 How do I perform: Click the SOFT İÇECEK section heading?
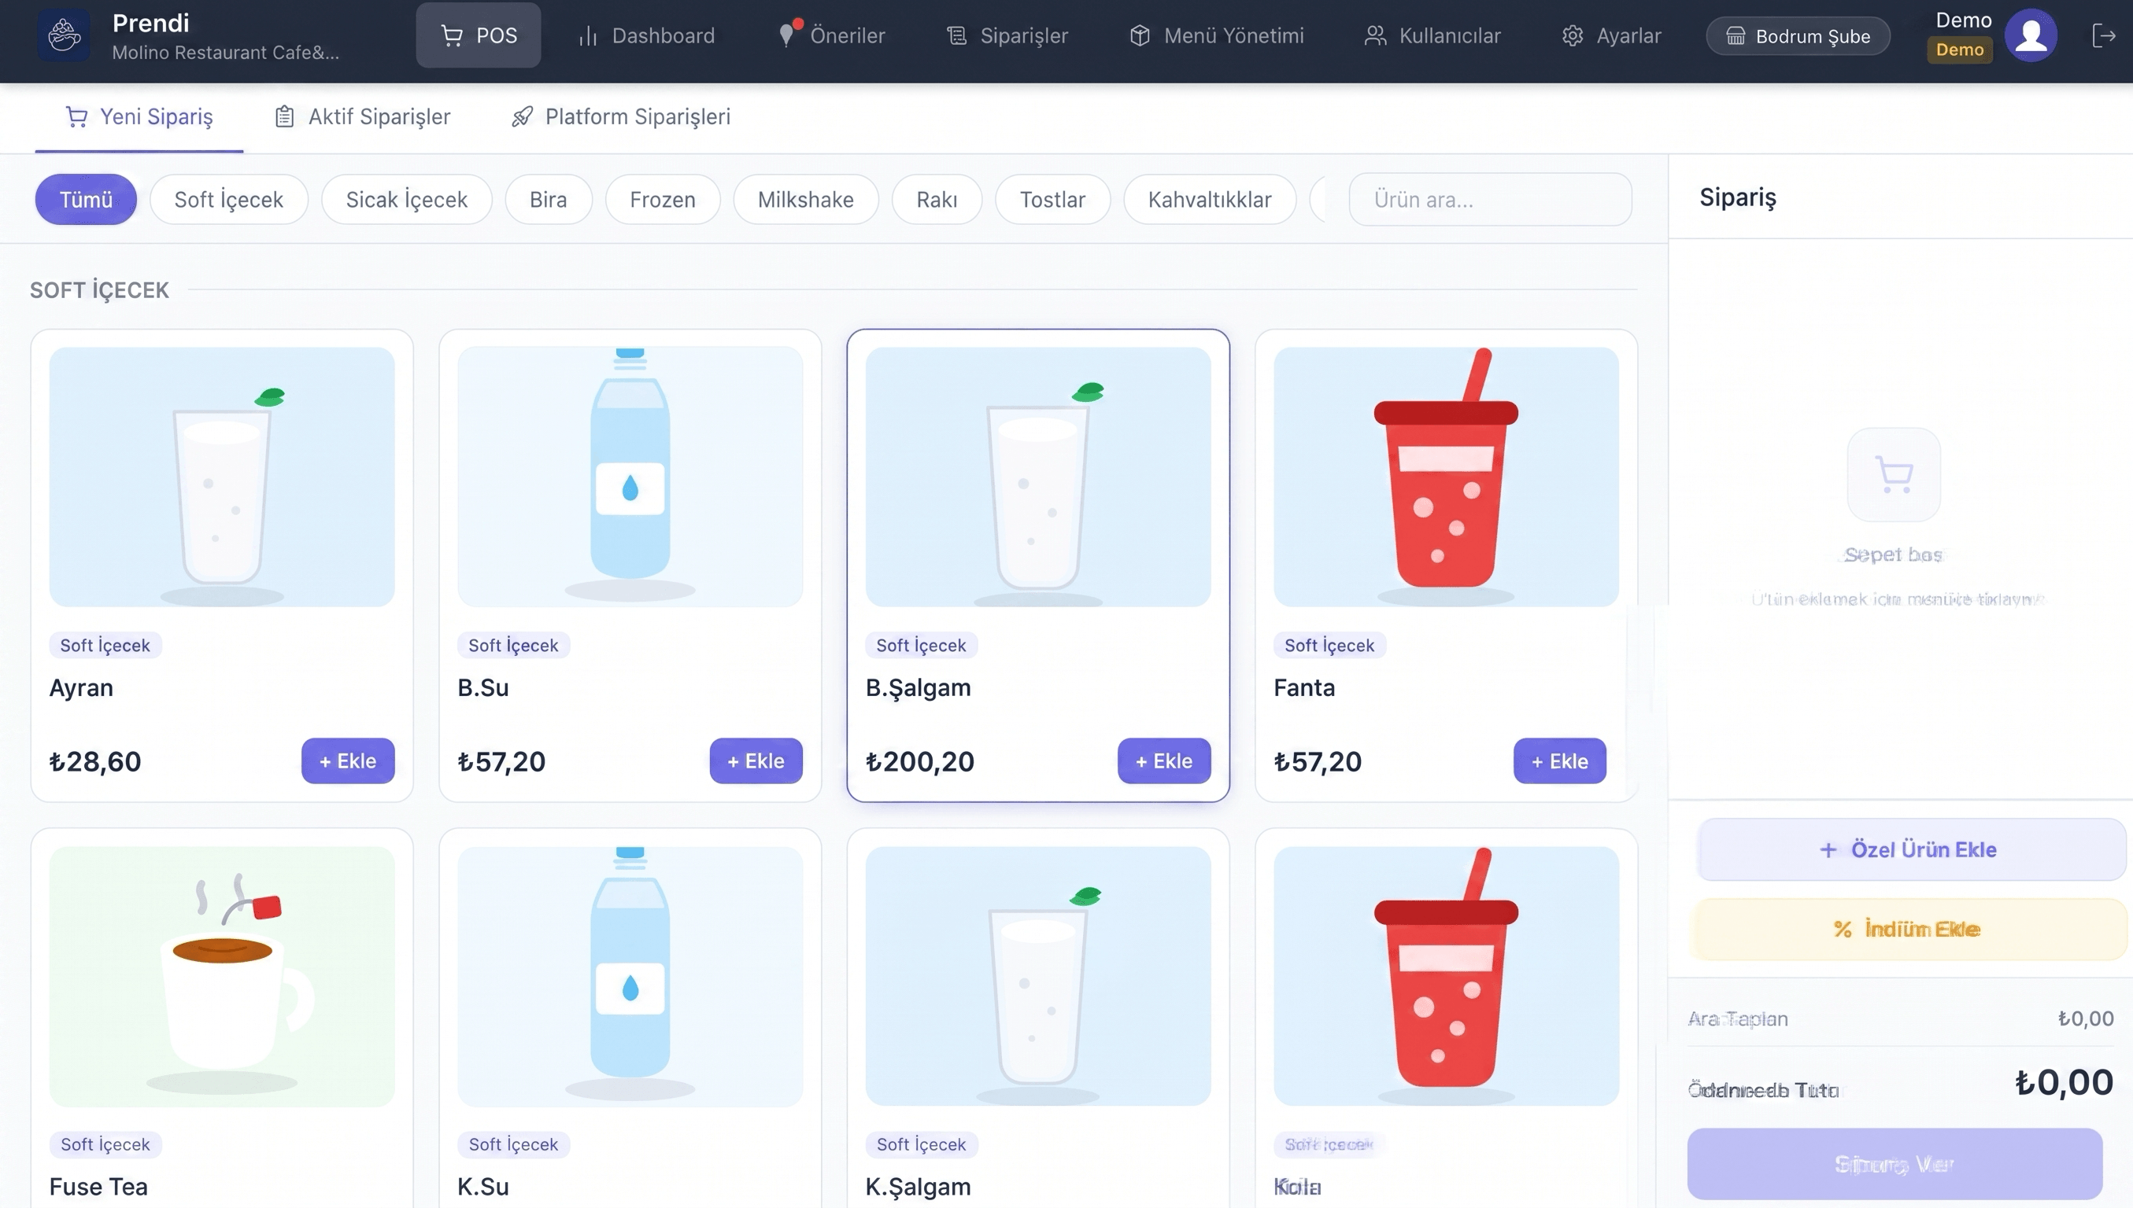pyautogui.click(x=100, y=290)
